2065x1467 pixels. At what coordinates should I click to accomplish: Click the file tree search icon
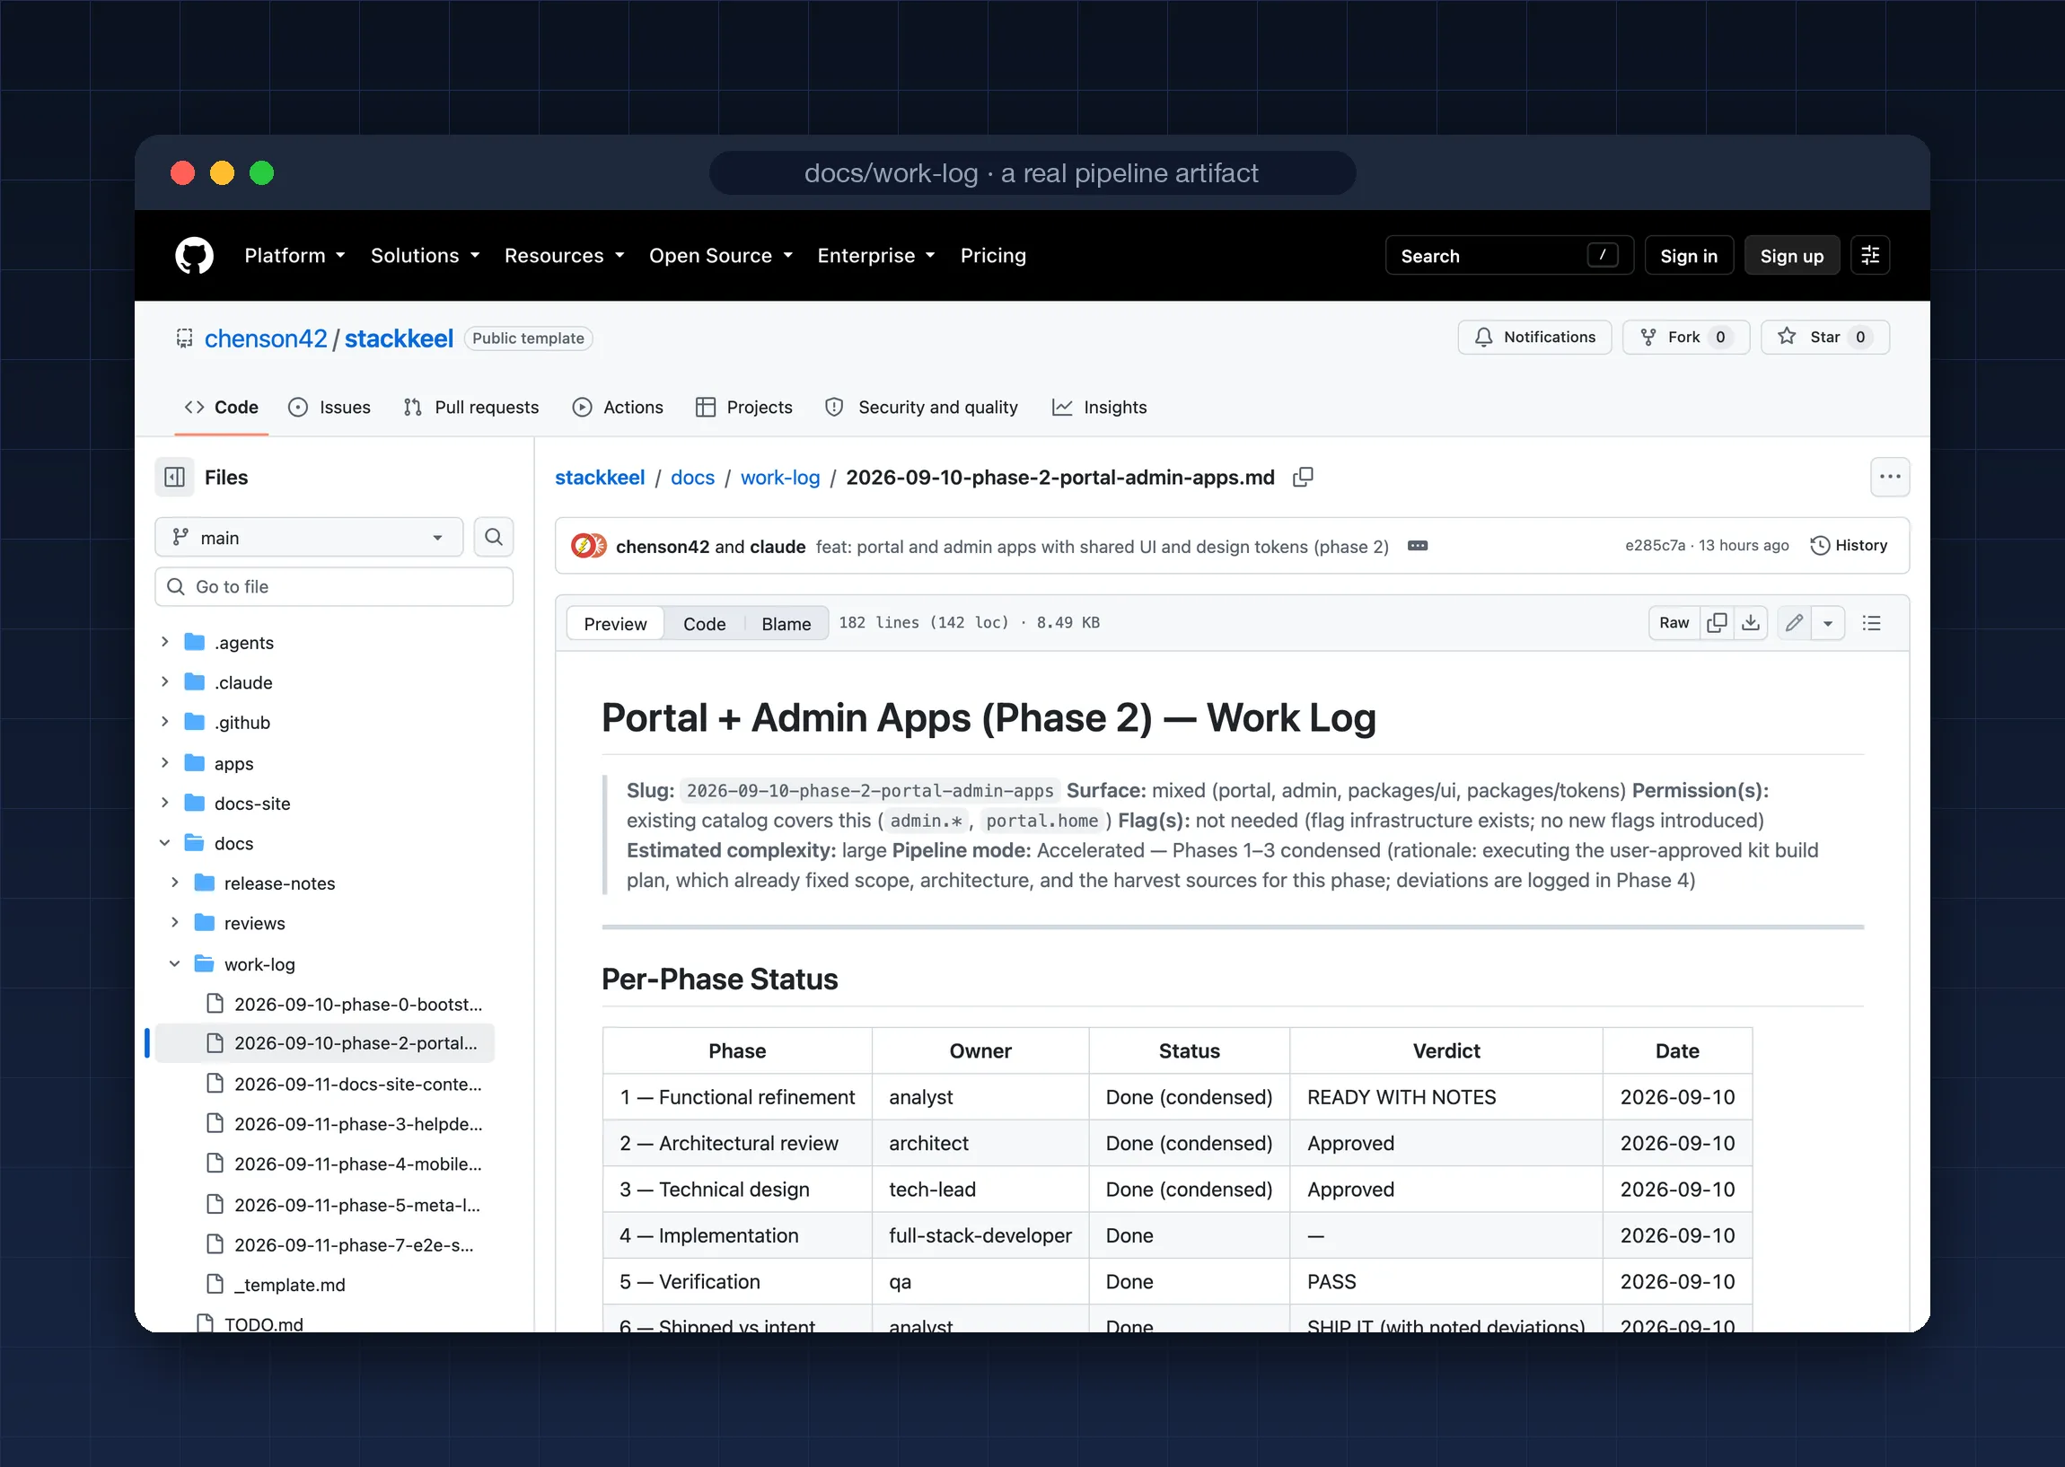pyautogui.click(x=493, y=538)
